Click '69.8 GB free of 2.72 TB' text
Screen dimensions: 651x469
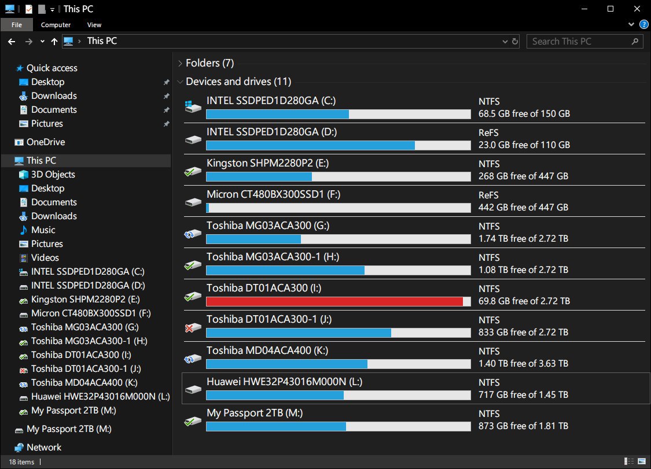click(x=524, y=301)
